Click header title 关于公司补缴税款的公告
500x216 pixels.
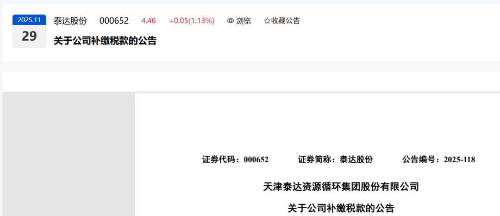click(105, 41)
